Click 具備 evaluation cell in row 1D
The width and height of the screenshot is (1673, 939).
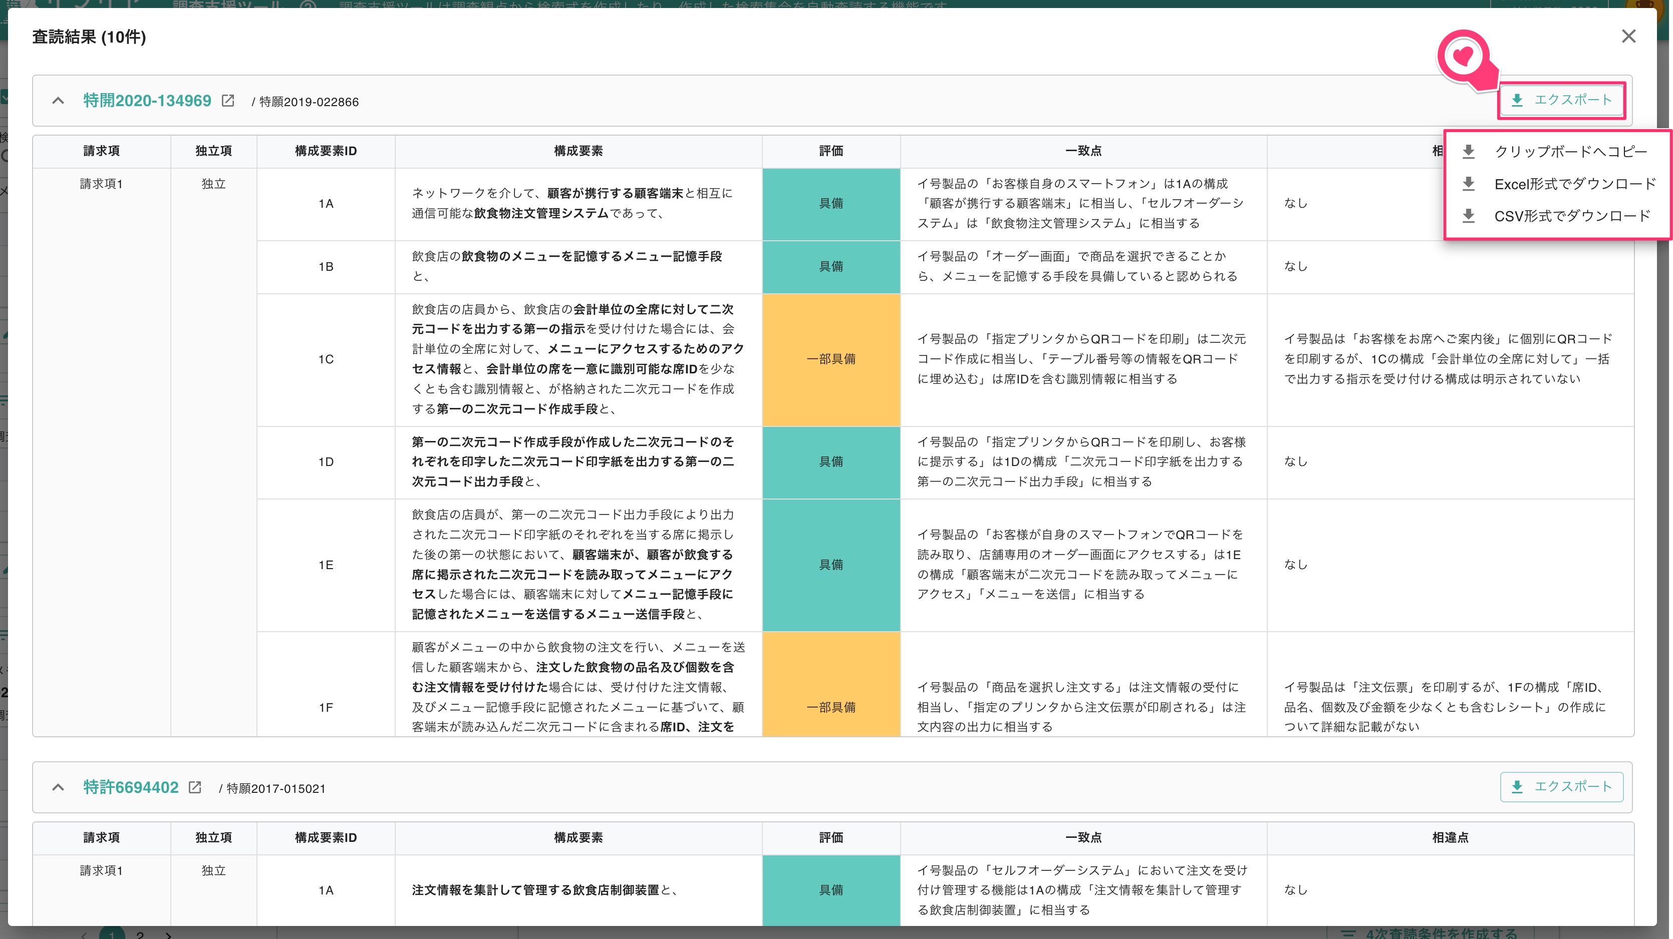point(831,462)
